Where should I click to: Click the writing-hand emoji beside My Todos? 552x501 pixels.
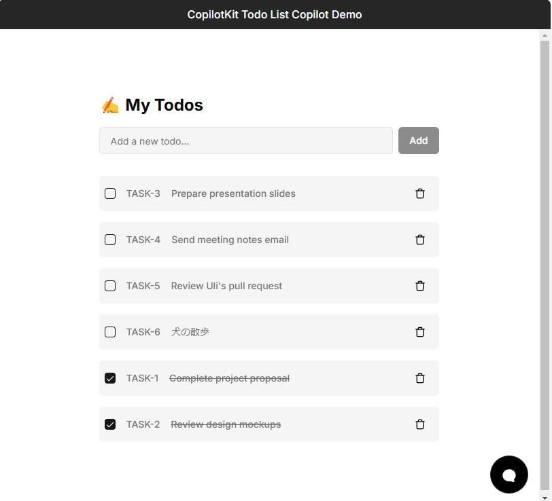109,105
